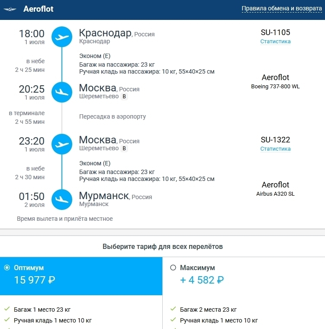Click the SU-1322 flight number
325x329 pixels.
tap(275, 140)
